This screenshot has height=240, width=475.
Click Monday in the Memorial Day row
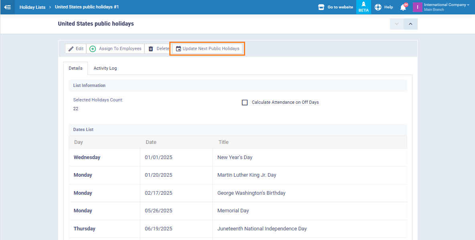tap(83, 211)
